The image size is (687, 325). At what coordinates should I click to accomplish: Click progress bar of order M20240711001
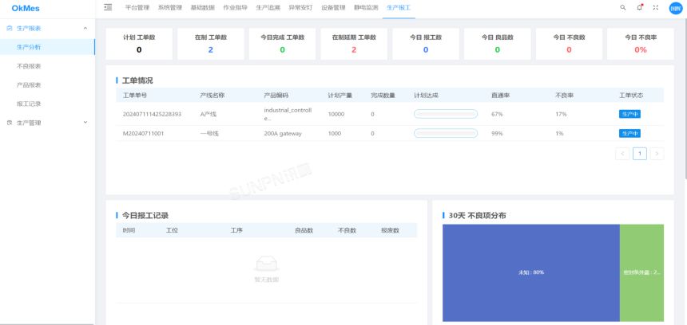pos(446,133)
